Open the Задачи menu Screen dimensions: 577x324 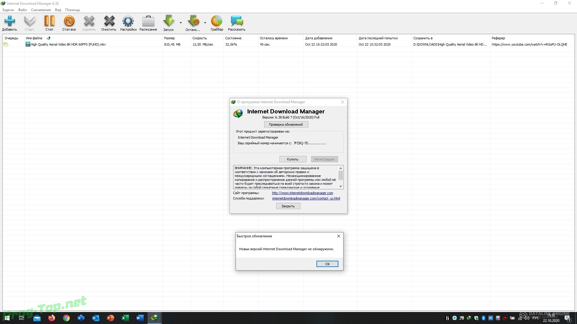point(8,10)
